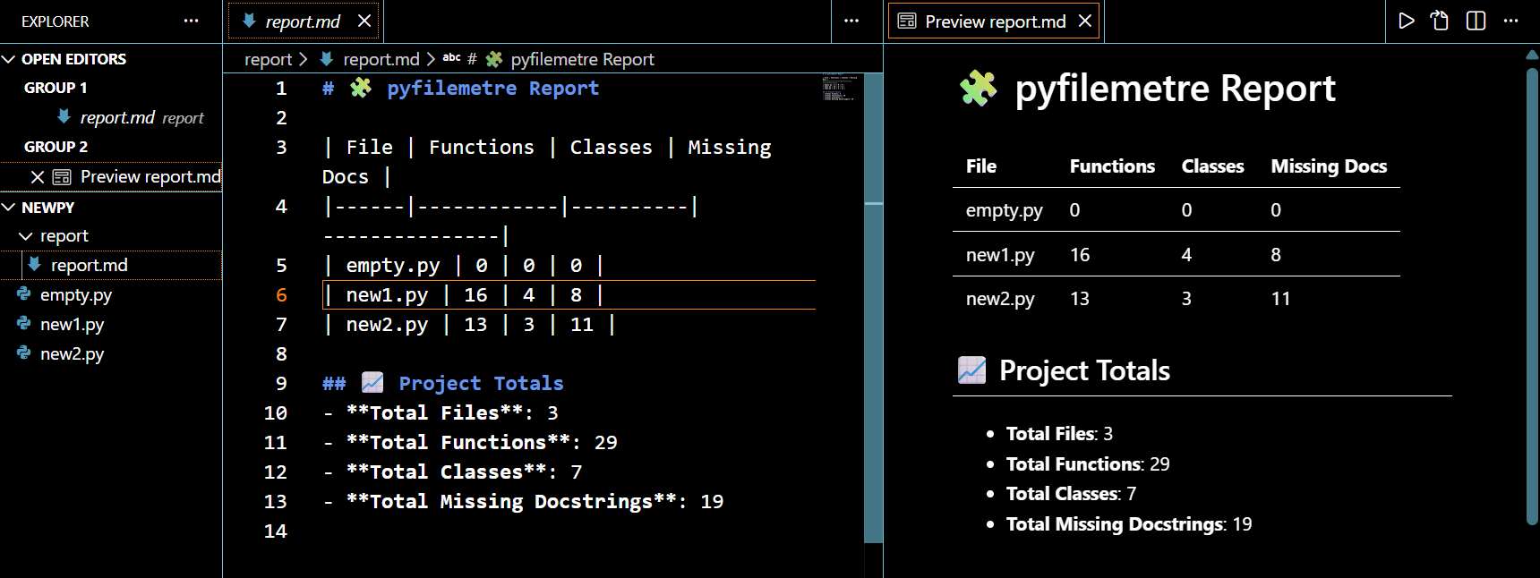Screen dimensions: 1540x578
Task: Click the report breadcrumb folder segment
Action: tap(268, 59)
